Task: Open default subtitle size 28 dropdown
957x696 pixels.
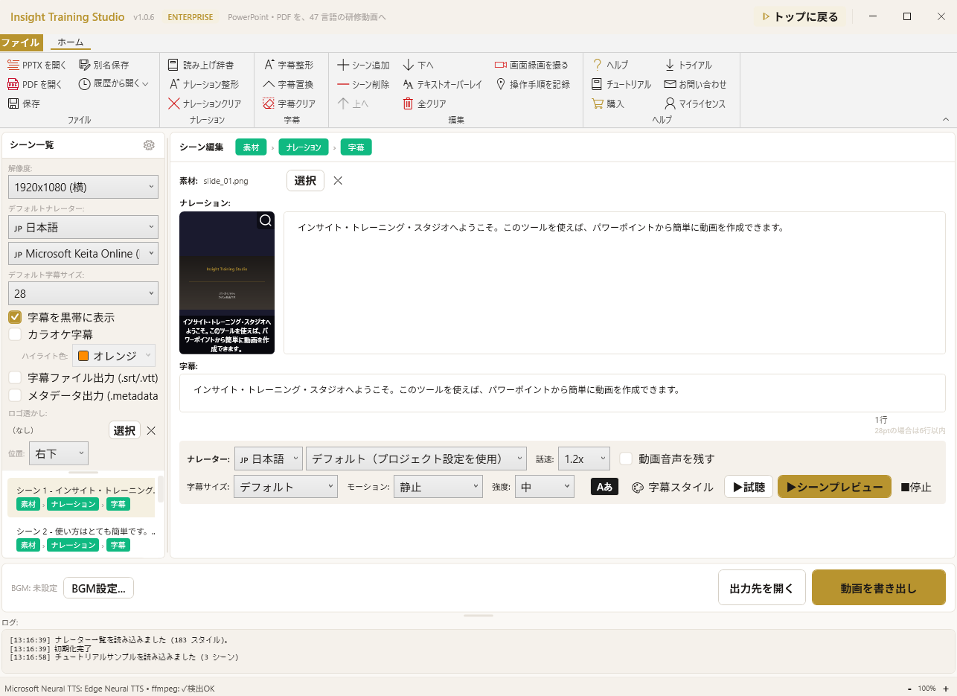Action: pyautogui.click(x=83, y=293)
